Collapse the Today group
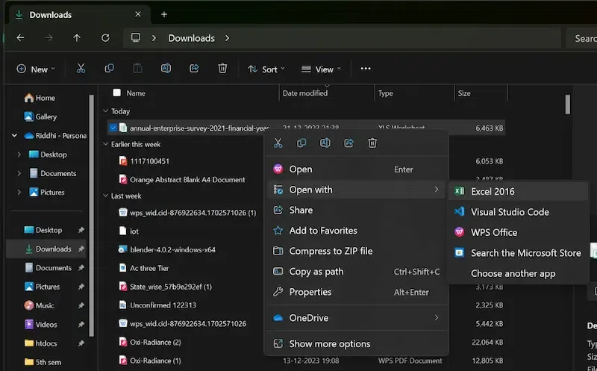 click(106, 111)
